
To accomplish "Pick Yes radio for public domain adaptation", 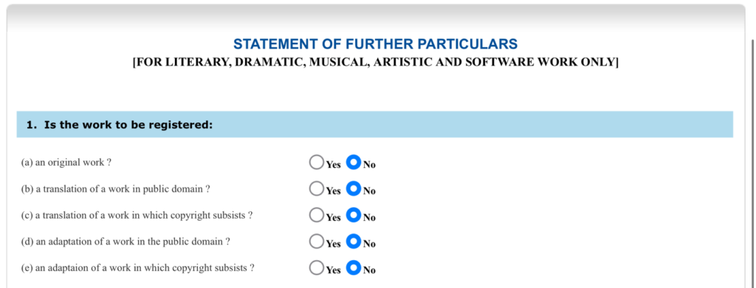I will [316, 242].
